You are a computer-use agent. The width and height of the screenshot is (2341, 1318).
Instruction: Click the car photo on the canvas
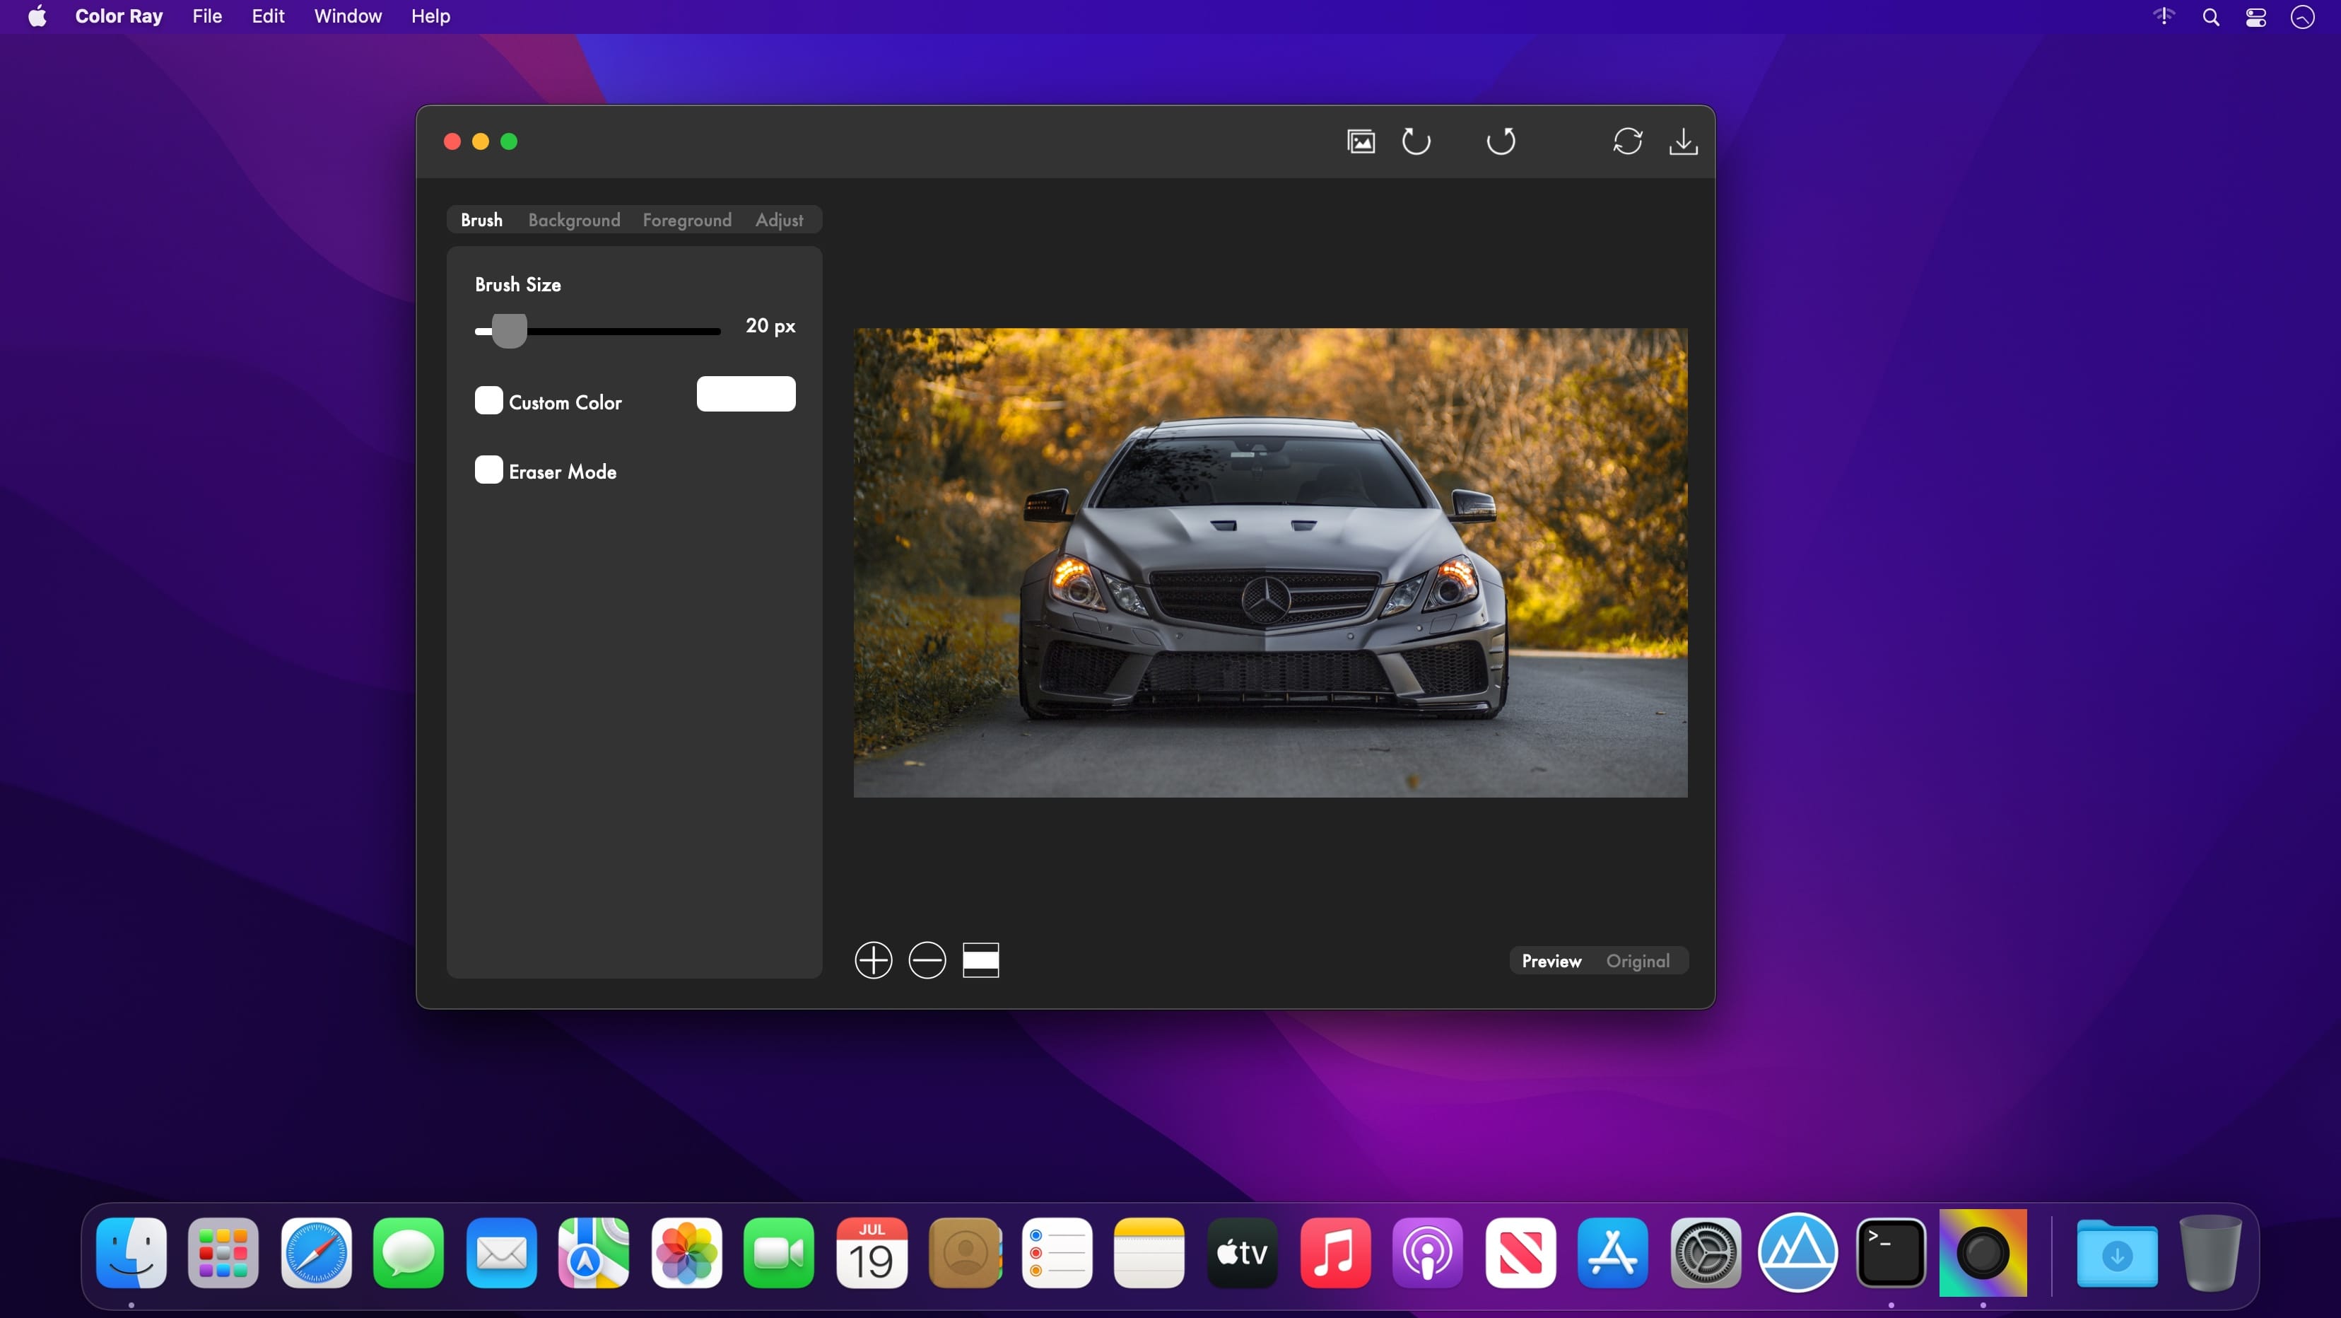point(1270,563)
